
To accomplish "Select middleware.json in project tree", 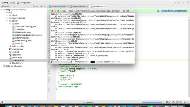I will point(22,38).
